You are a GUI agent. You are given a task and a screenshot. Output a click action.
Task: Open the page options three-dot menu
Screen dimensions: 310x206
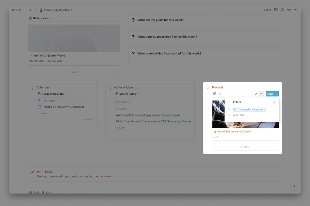pos(295,10)
